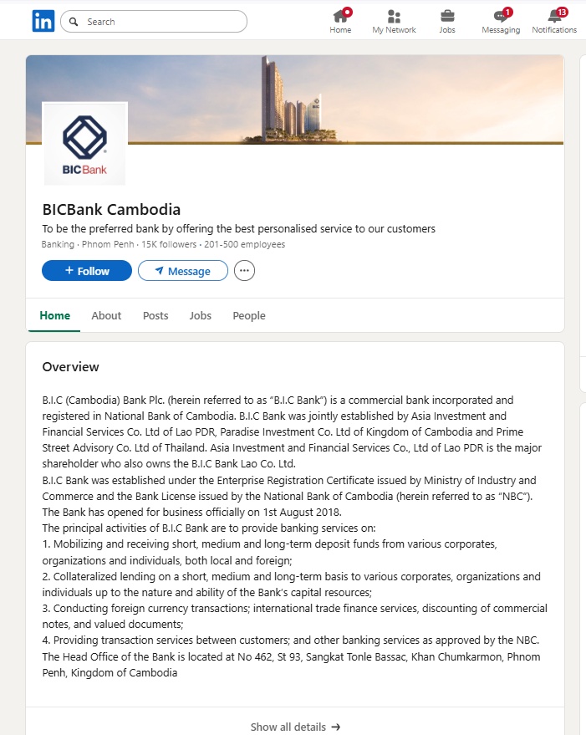
Task: Open the Jobs tab on company page
Action: click(x=200, y=315)
